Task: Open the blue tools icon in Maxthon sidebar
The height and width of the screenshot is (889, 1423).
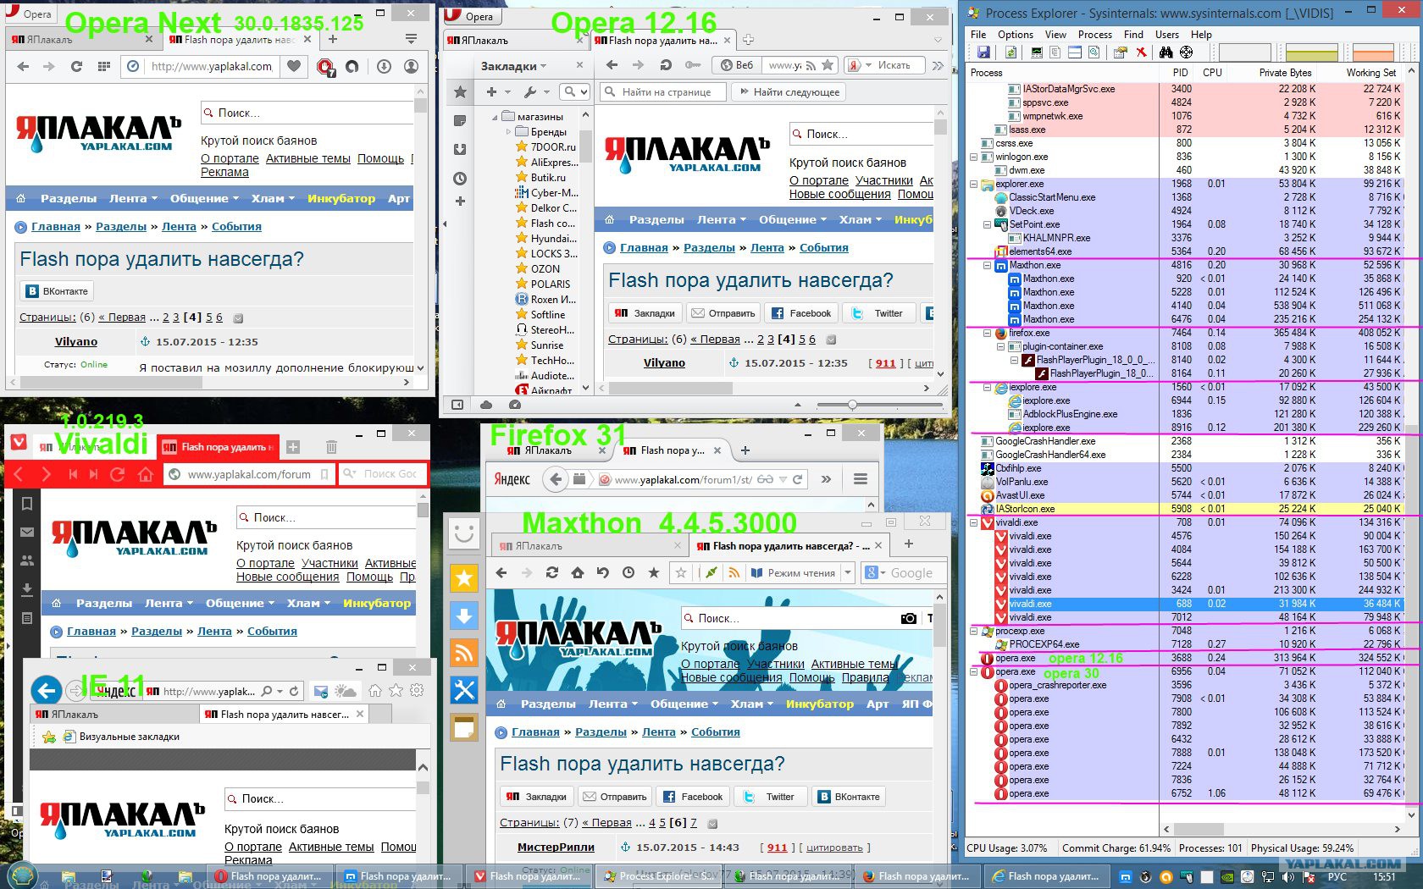Action: (464, 690)
